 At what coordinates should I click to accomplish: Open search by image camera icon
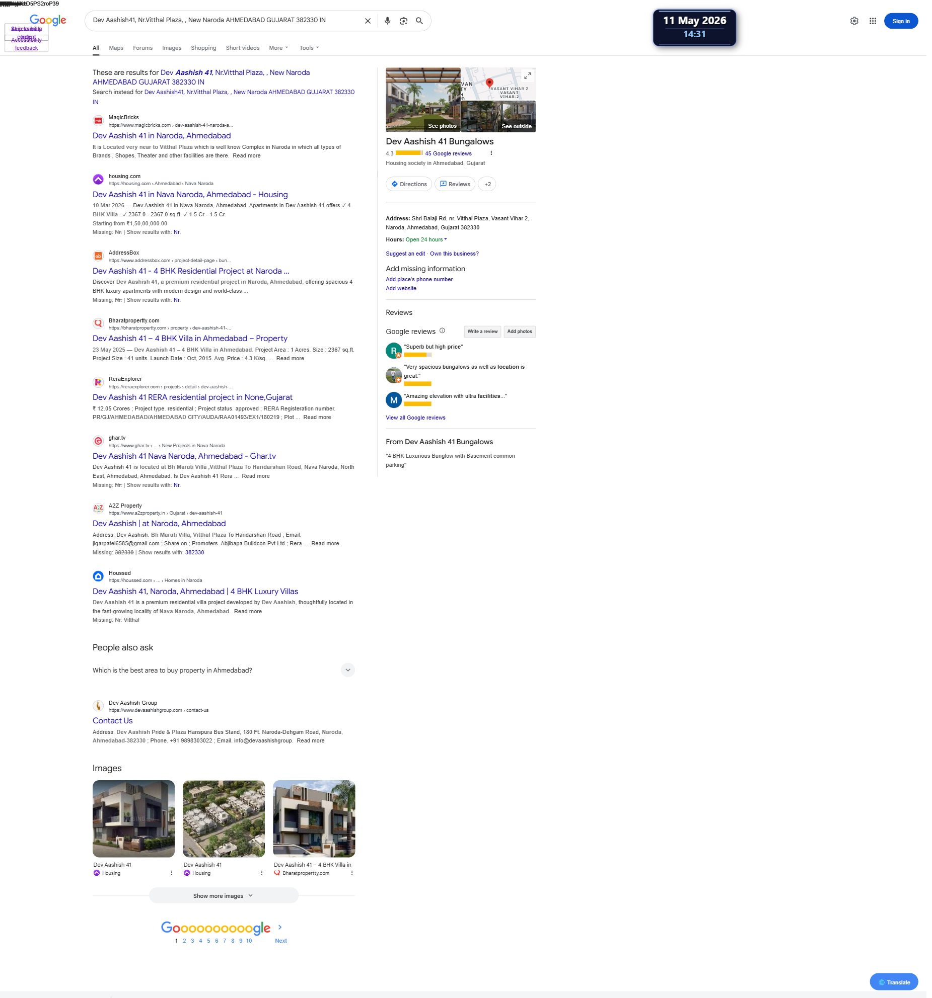(403, 21)
